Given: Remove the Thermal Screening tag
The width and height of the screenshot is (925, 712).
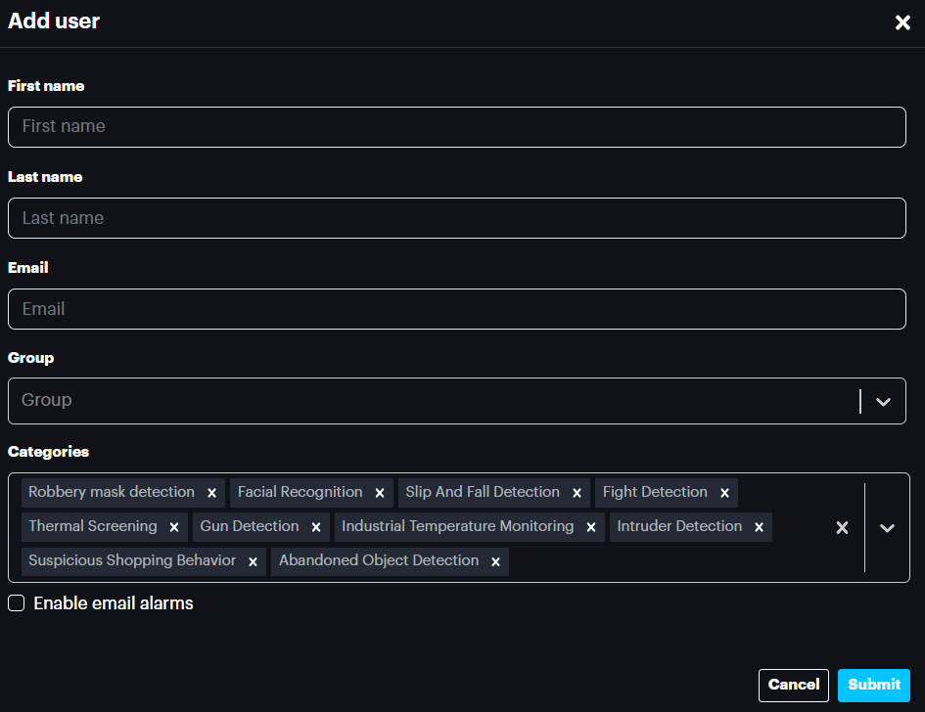Looking at the screenshot, I should click(174, 527).
